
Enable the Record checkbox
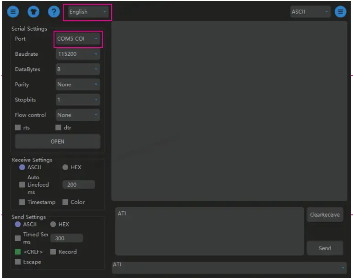click(53, 252)
